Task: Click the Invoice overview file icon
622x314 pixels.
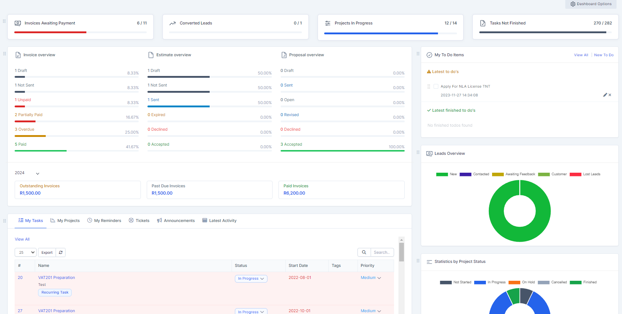Action: (18, 55)
